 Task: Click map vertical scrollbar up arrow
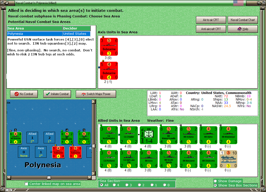(94, 102)
